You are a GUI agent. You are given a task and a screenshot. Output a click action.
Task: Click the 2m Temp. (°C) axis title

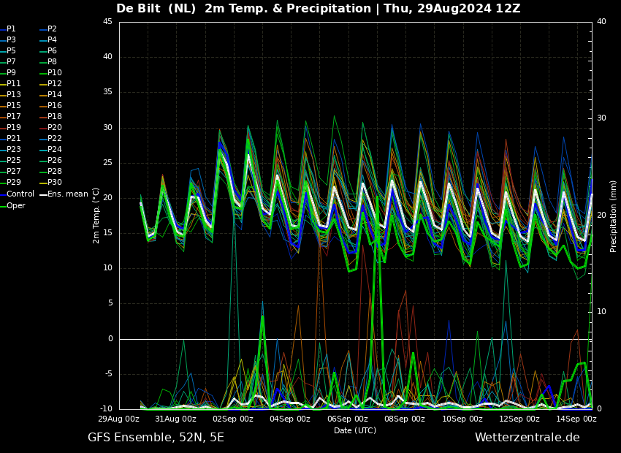point(96,216)
